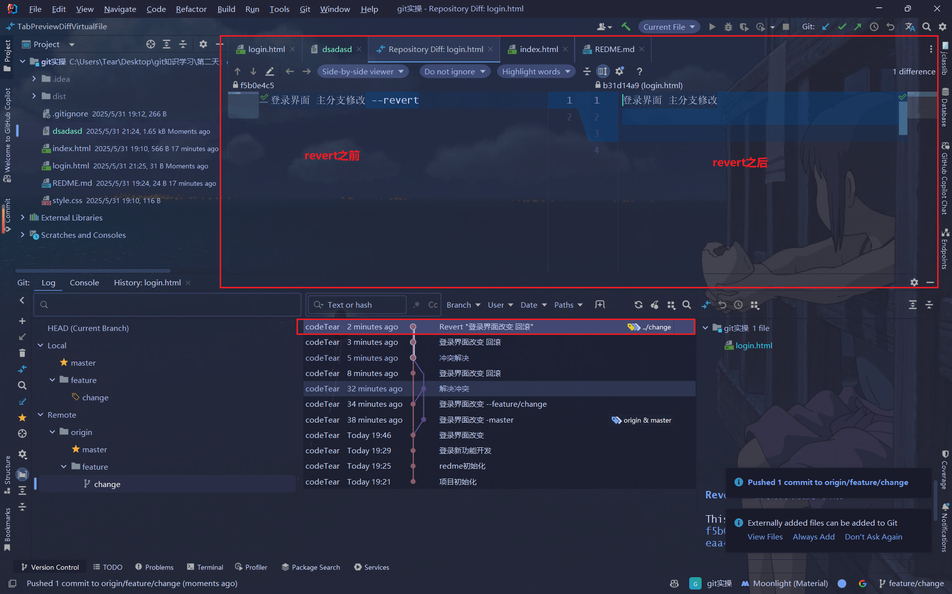
Task: Open the Refactor menu
Action: click(191, 9)
